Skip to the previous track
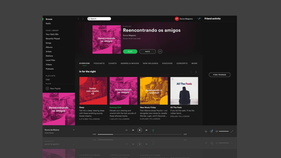The width and height of the screenshot is (281, 158). pos(133,130)
